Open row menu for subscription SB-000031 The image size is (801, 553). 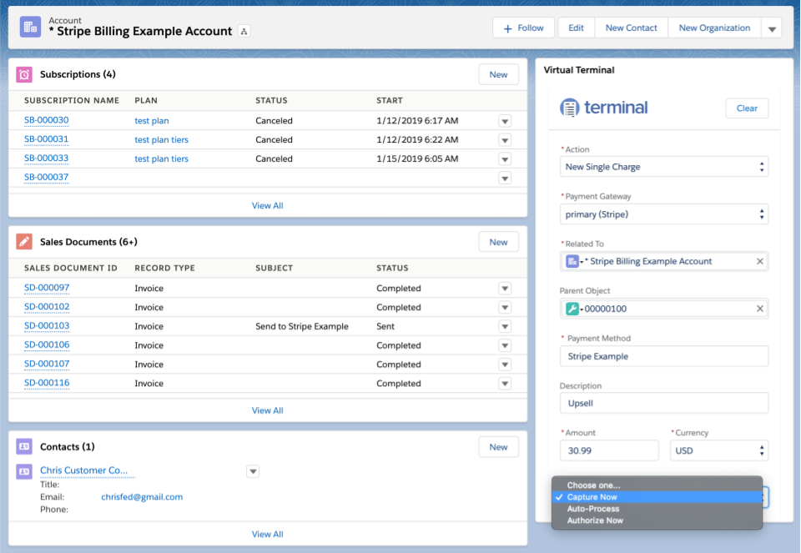tap(505, 140)
